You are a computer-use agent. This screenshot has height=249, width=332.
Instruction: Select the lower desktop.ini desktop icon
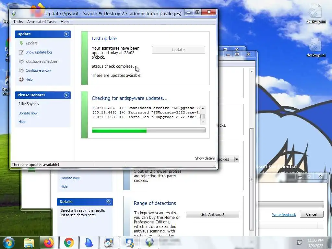point(316,47)
